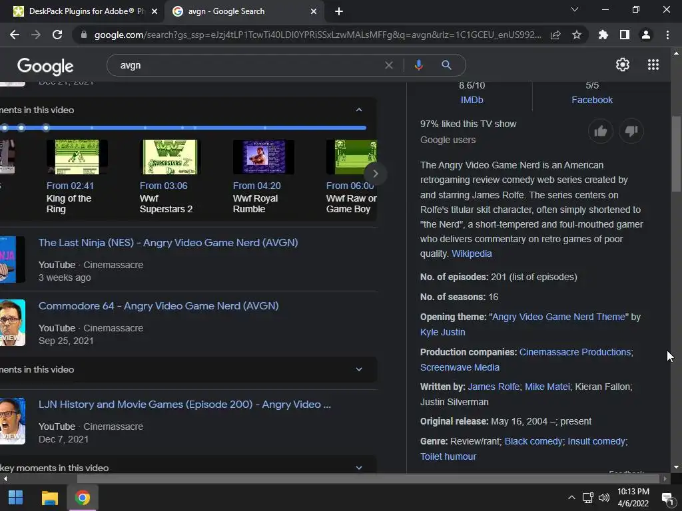Open the Chrome three-dot menu
Screen dimensions: 682x511
coord(667,35)
